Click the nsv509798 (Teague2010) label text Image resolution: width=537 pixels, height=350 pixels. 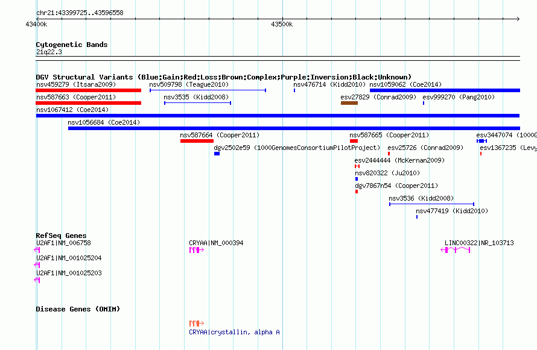[189, 84]
